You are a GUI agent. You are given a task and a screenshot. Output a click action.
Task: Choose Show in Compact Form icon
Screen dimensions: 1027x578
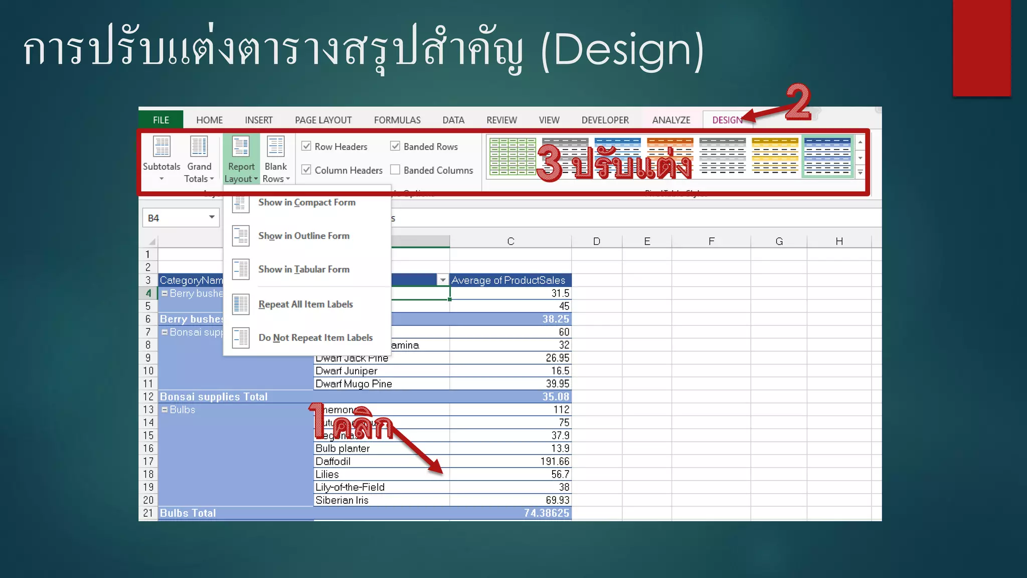click(241, 203)
